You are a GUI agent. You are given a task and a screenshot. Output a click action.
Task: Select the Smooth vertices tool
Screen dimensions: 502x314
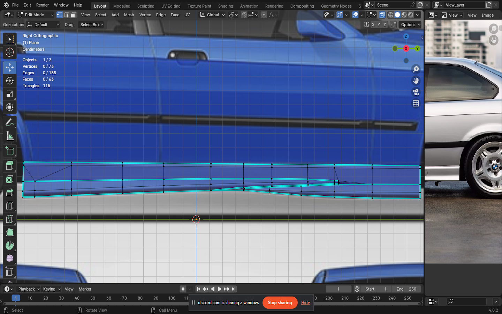point(10,259)
